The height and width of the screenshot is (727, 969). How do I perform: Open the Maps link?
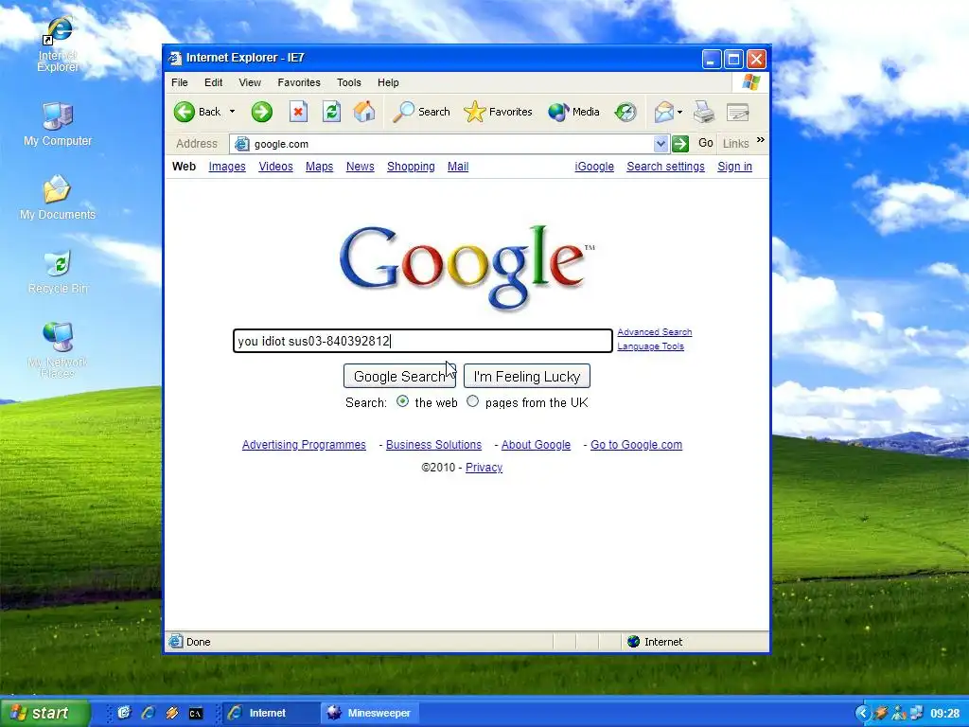(x=320, y=167)
